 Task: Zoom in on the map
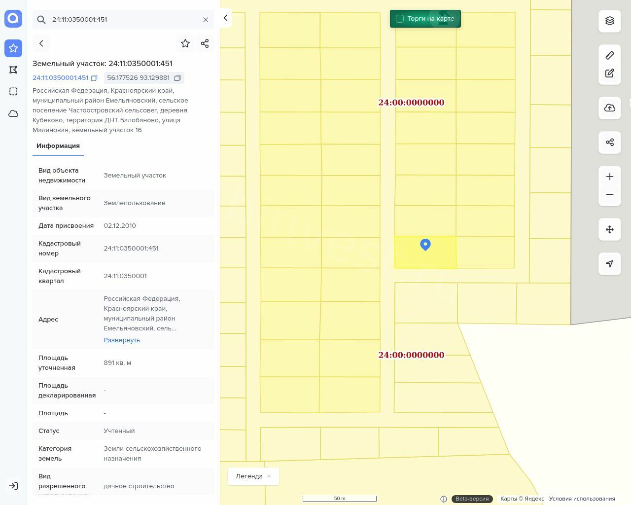(x=610, y=177)
